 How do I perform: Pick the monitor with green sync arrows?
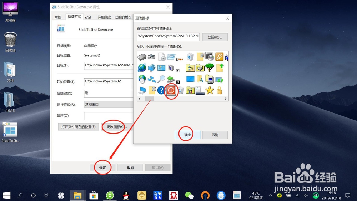point(220,80)
